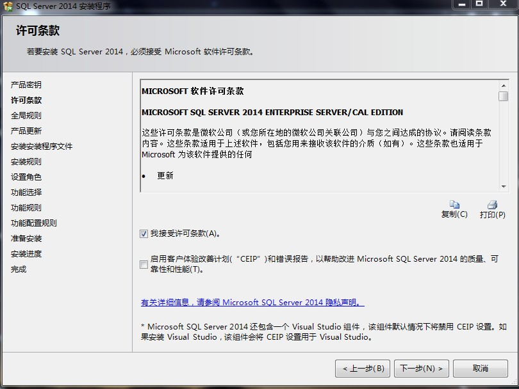Open the SQL Server 2014 隐私声明 link
519x389 pixels.
click(x=252, y=303)
